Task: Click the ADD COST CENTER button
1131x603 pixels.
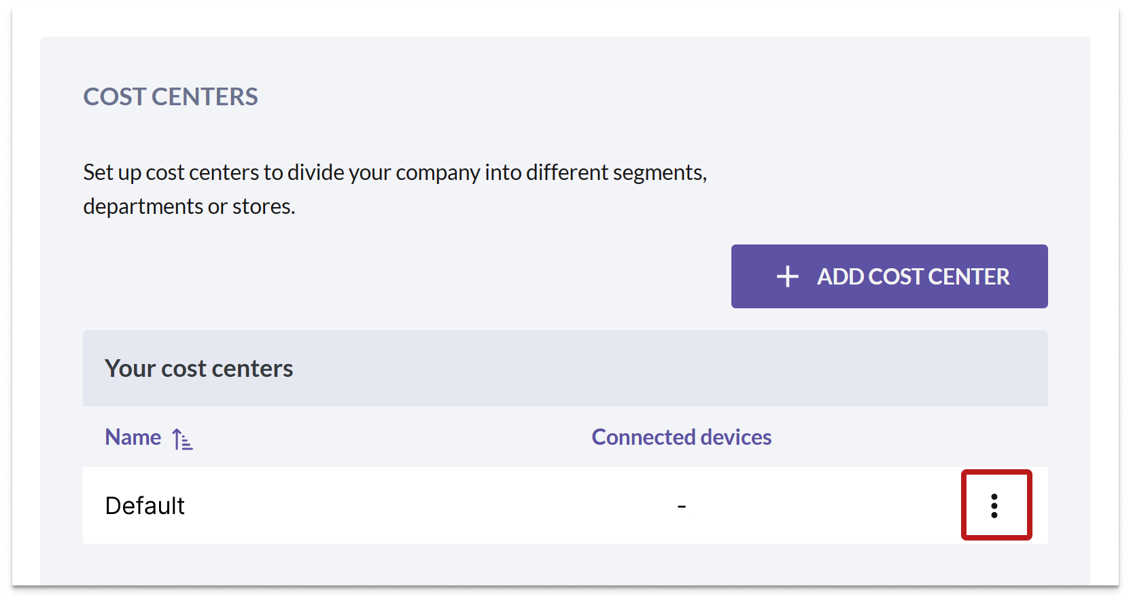Action: (x=889, y=276)
